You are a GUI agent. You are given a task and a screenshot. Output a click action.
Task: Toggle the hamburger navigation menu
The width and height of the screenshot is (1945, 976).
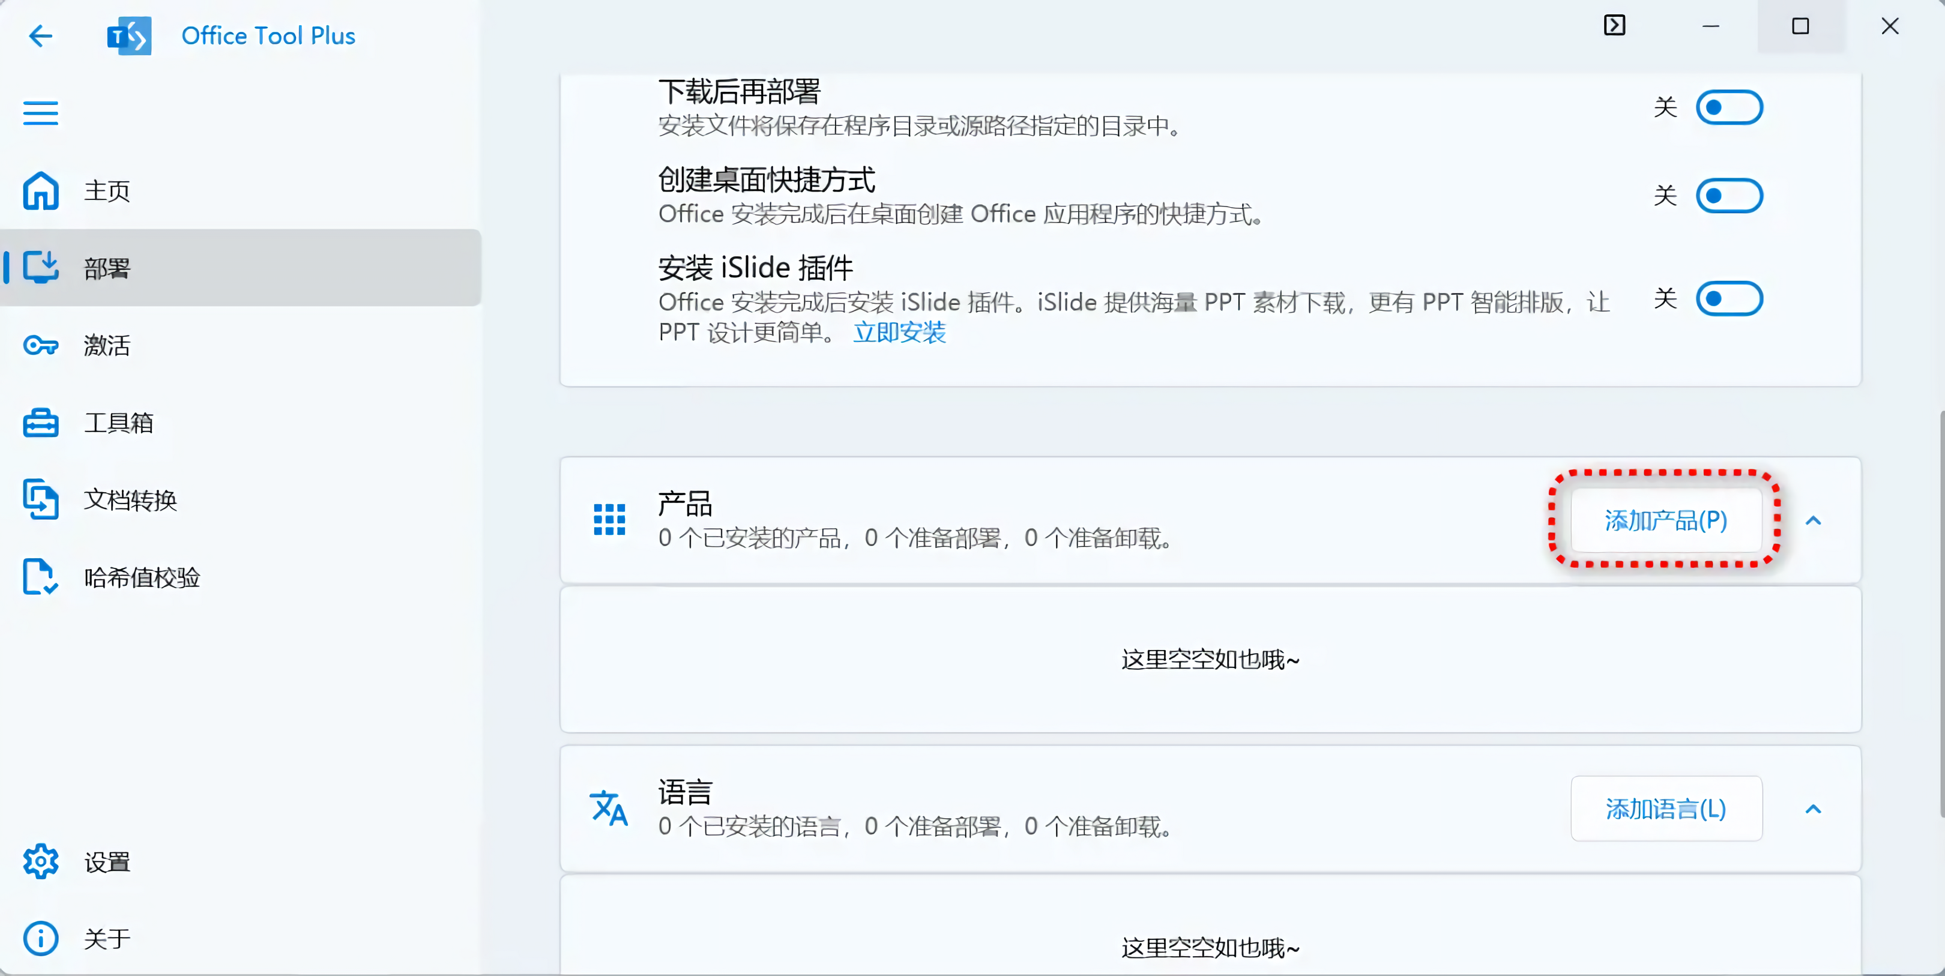40,113
